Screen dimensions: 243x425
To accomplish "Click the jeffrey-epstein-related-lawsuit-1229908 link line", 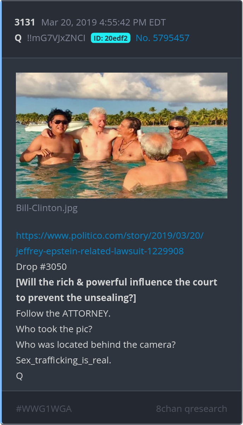I will (100, 251).
